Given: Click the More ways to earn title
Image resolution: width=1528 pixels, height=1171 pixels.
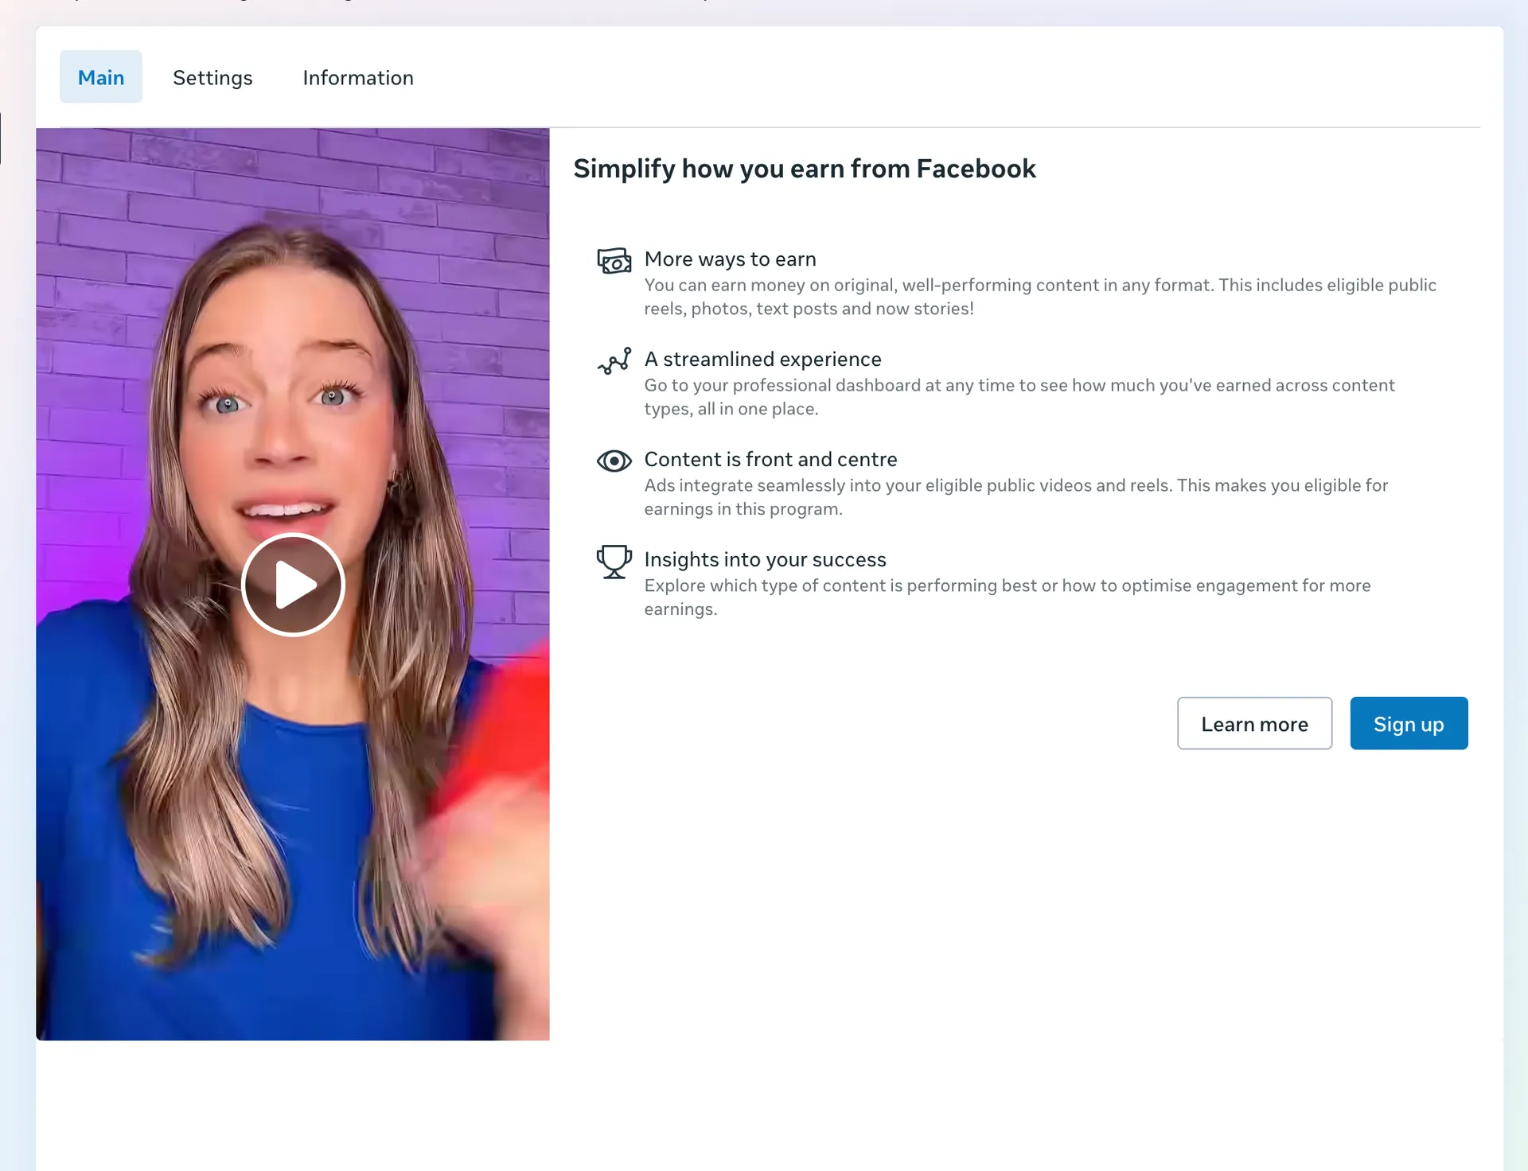Looking at the screenshot, I should click(x=731, y=259).
